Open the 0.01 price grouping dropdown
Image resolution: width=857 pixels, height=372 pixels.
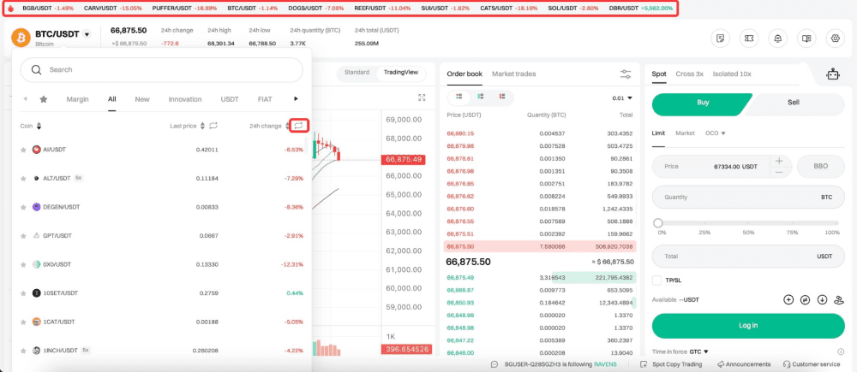click(x=621, y=98)
